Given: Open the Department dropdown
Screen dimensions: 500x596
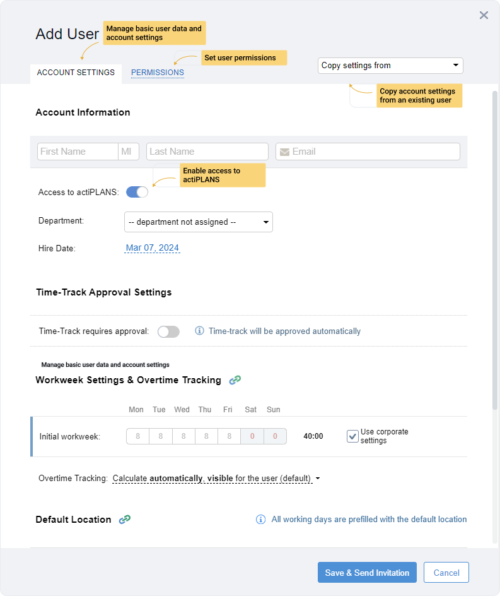Looking at the screenshot, I should pyautogui.click(x=199, y=222).
